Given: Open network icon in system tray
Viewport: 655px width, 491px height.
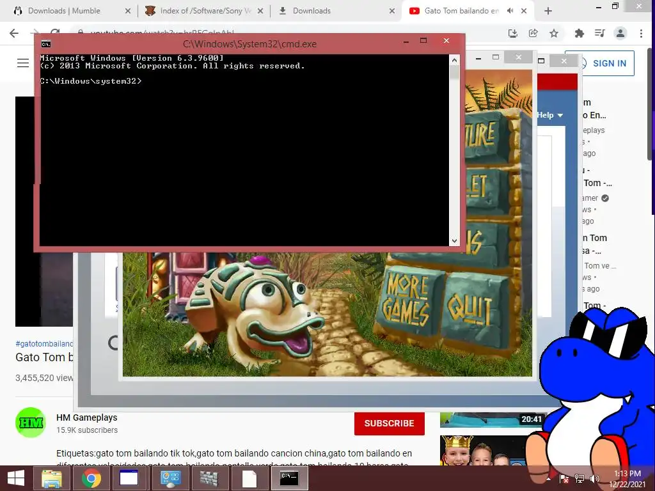Looking at the screenshot, I should pos(580,479).
